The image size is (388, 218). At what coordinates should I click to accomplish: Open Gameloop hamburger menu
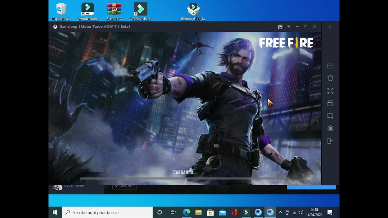click(x=289, y=27)
